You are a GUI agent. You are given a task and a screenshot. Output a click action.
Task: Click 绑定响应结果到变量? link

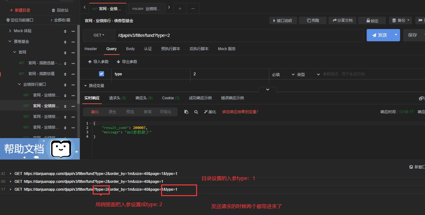(x=240, y=112)
